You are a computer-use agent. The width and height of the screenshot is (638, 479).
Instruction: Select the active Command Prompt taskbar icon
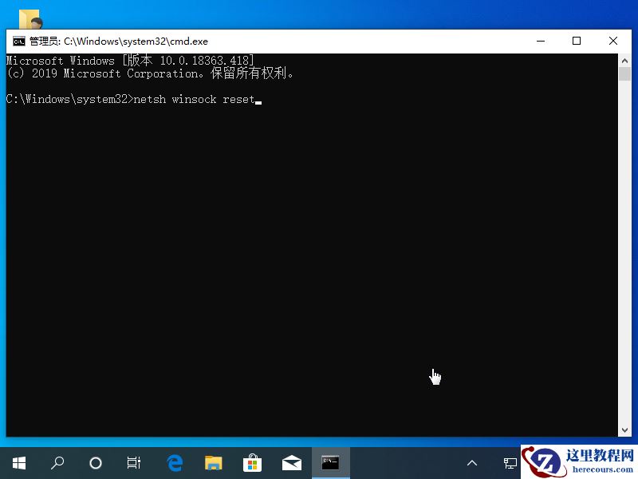[330, 463]
